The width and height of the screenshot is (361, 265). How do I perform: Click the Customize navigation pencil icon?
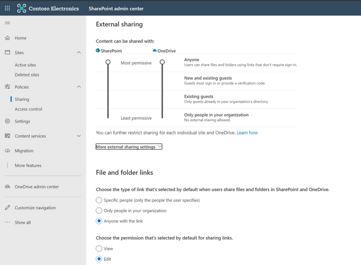(x=7, y=207)
